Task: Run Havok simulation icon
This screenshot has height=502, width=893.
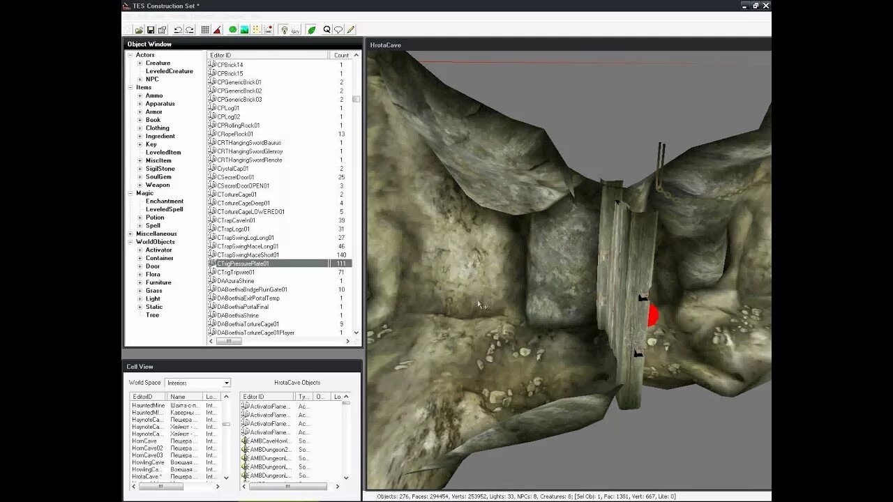Action: click(268, 30)
